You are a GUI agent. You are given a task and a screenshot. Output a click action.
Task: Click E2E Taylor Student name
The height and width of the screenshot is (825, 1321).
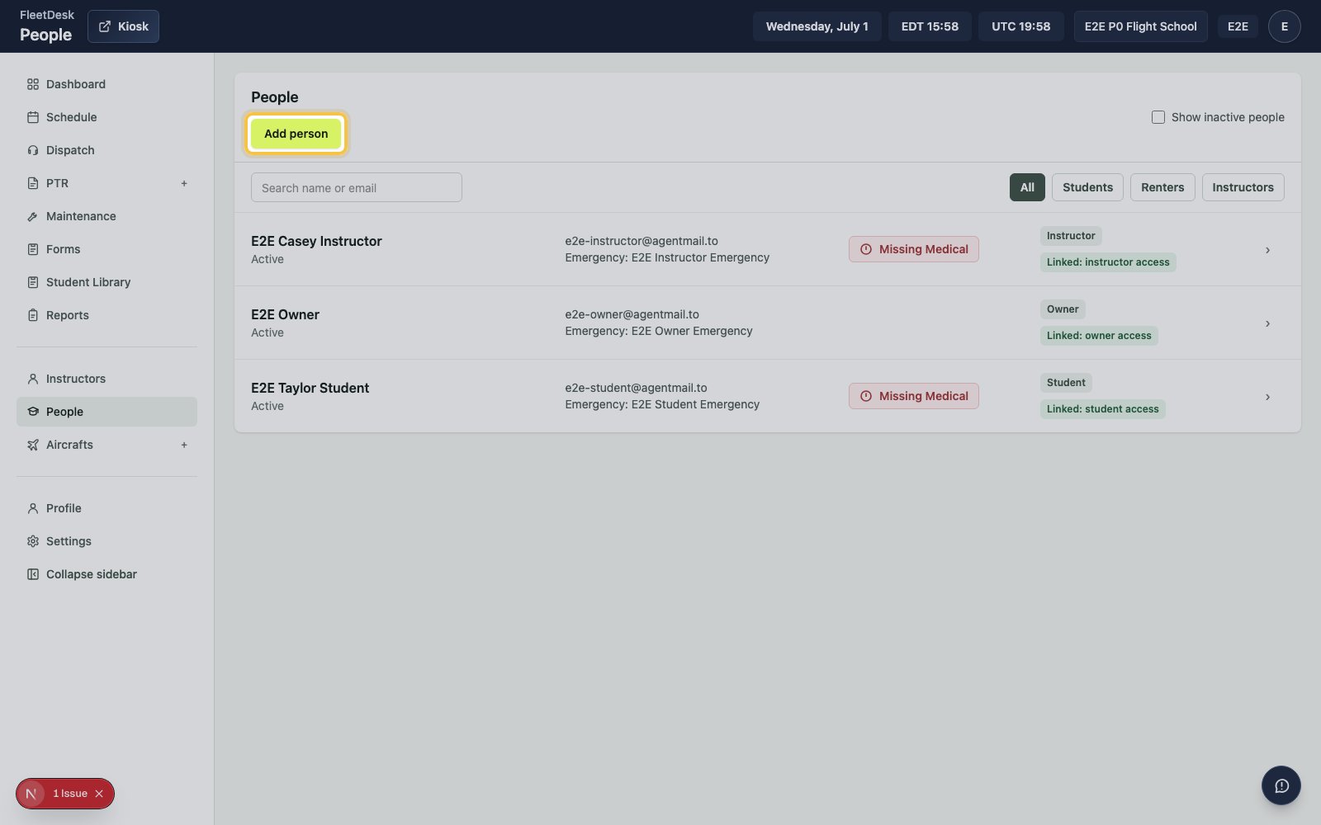pyautogui.click(x=310, y=388)
